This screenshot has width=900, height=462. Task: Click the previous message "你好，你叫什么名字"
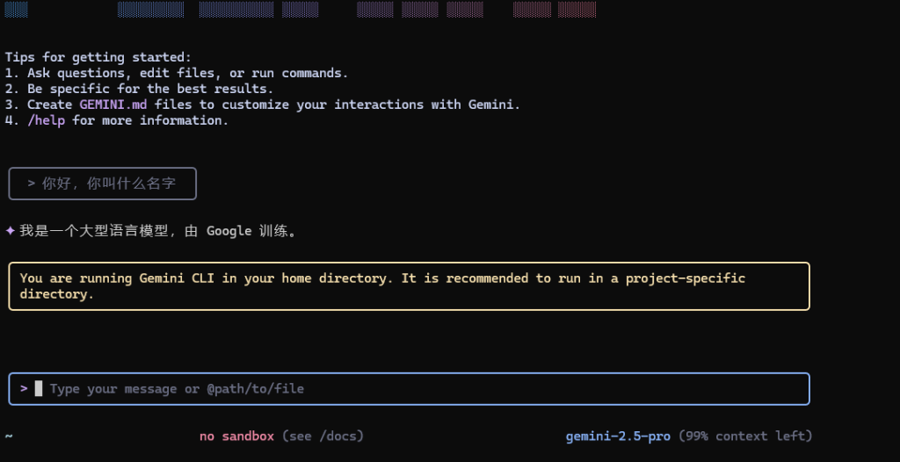click(x=108, y=184)
